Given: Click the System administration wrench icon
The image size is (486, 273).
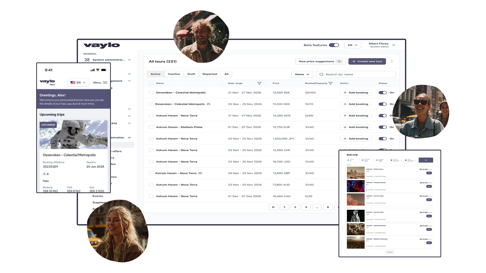Looking at the screenshot, I should (87, 60).
